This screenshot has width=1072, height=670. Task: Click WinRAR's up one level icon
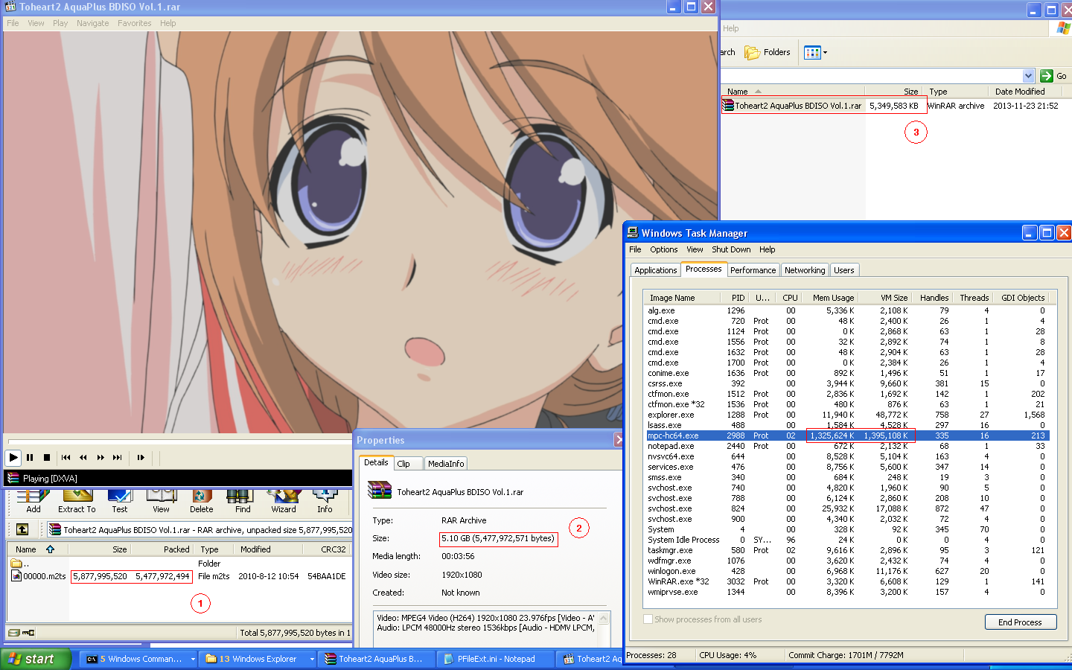click(22, 529)
